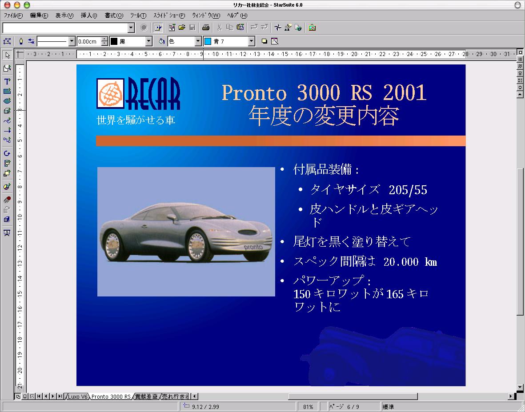Select the Lines and Arrows tool

click(7, 130)
